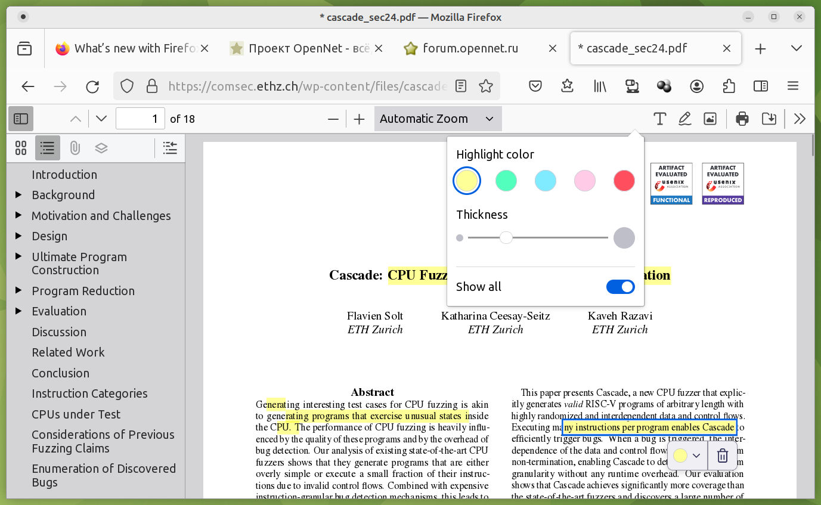This screenshot has width=821, height=505.
Task: Select the green highlight color
Action: pyautogui.click(x=506, y=181)
